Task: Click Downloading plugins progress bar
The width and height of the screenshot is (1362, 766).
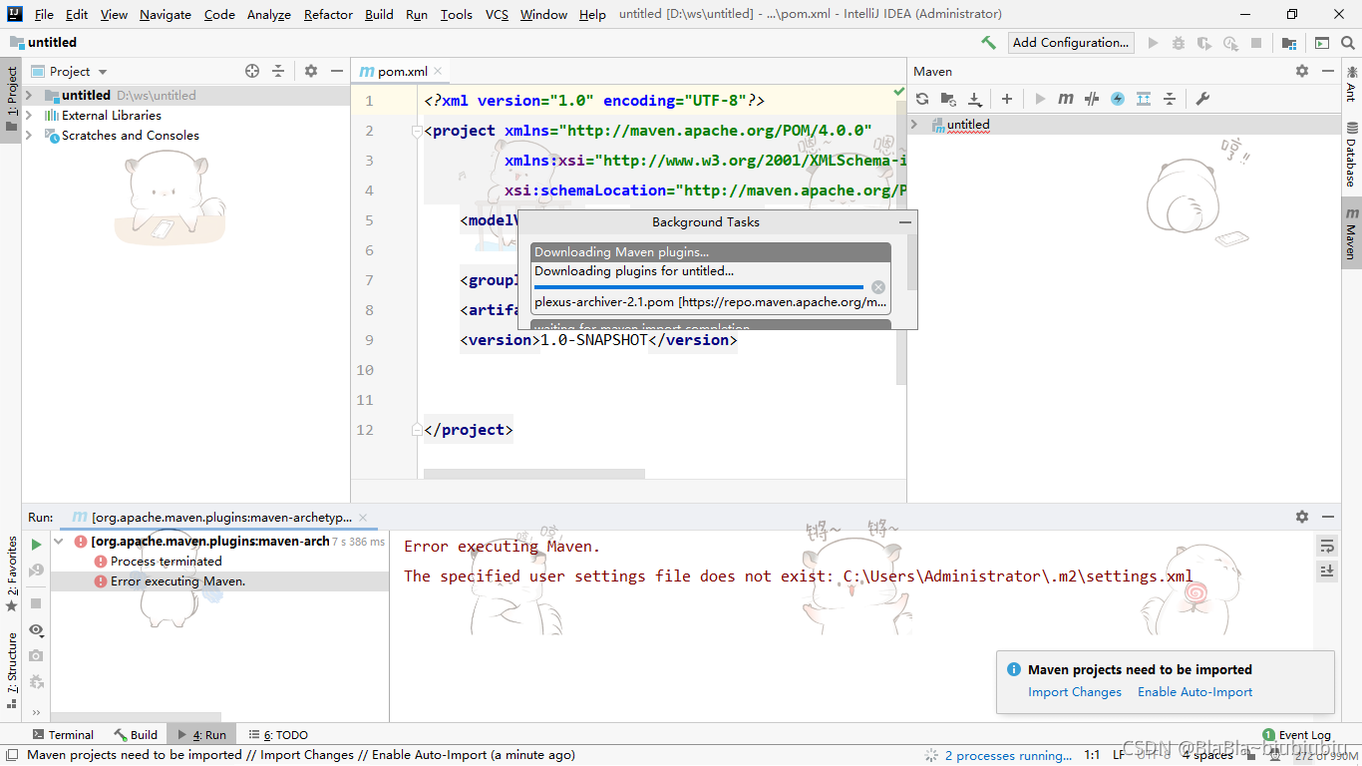Action: point(699,287)
